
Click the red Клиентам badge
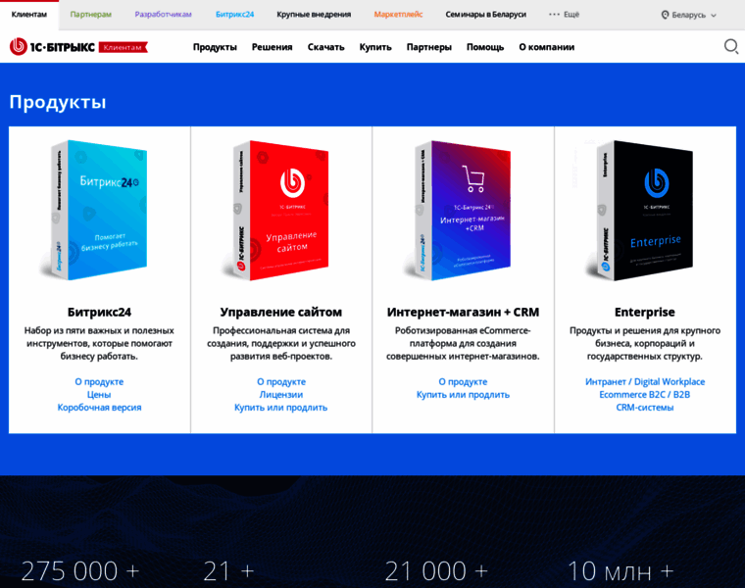click(x=124, y=47)
